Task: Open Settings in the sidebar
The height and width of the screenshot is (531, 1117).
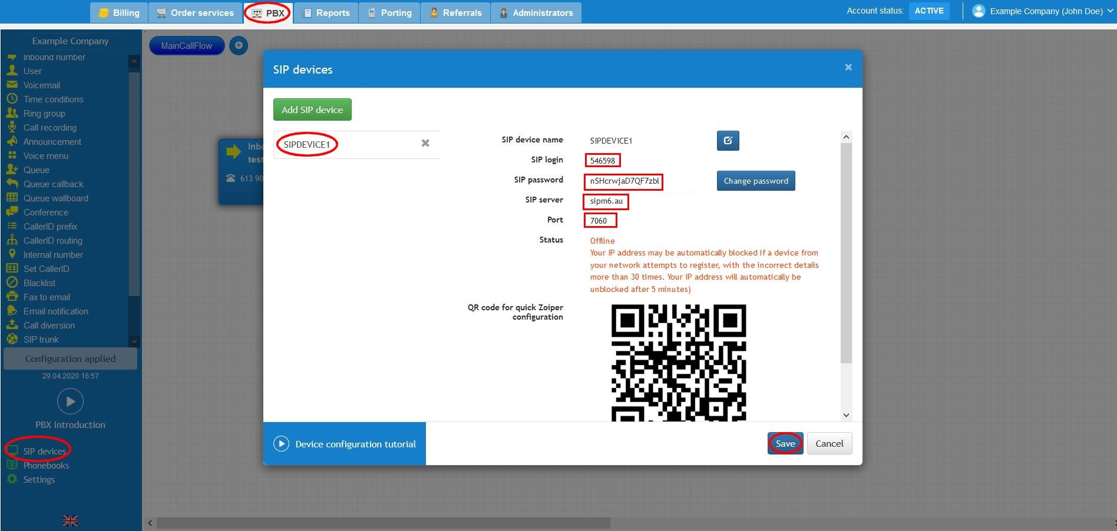Action: (x=31, y=479)
